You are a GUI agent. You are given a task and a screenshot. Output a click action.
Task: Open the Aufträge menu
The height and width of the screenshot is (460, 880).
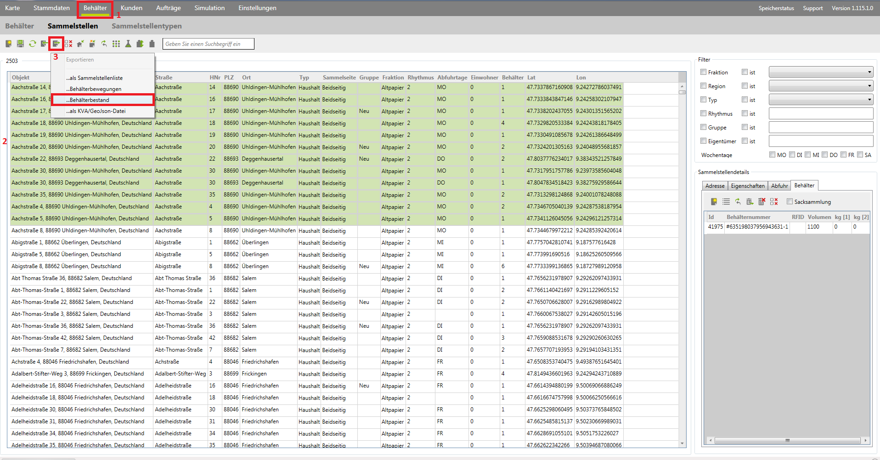[168, 8]
